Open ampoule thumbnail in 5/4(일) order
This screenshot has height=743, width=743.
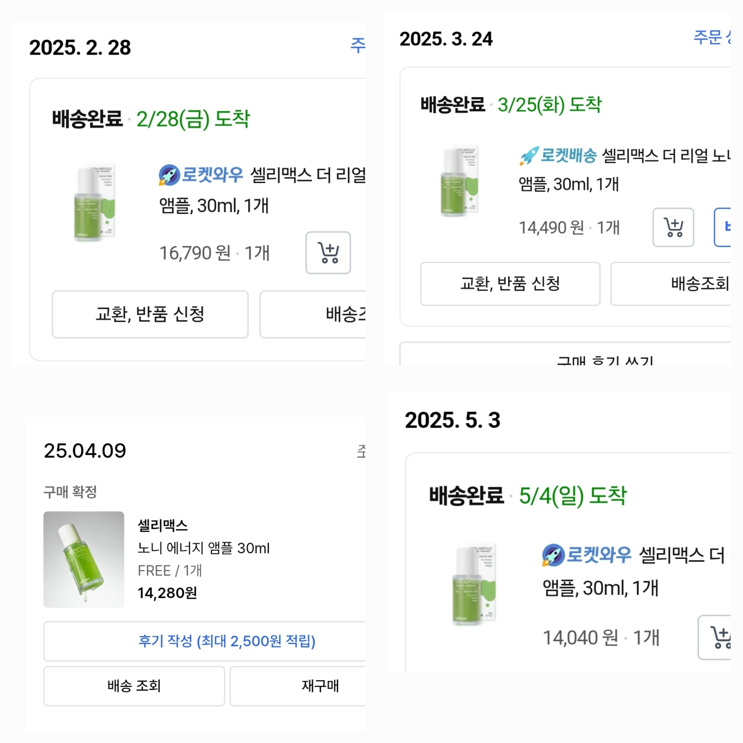pyautogui.click(x=474, y=585)
